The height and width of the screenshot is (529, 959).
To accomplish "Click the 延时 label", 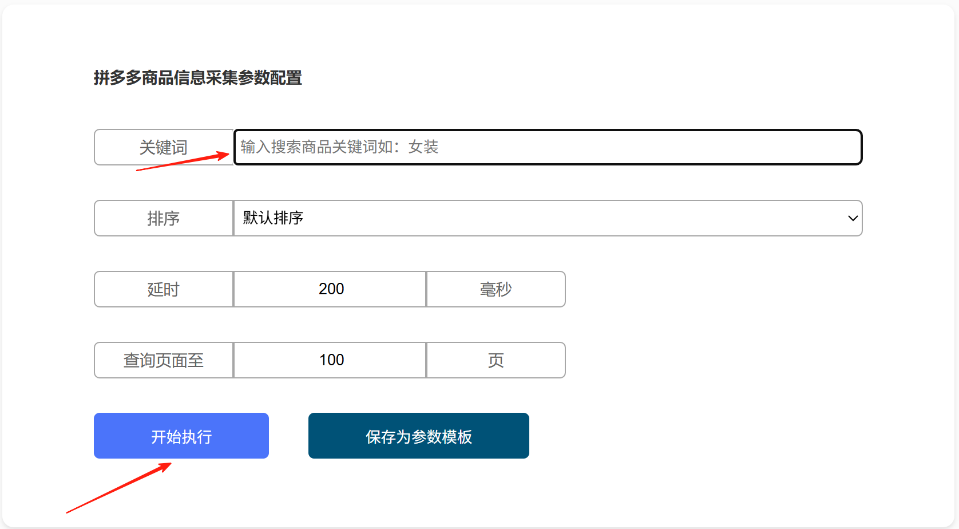I will tap(164, 289).
